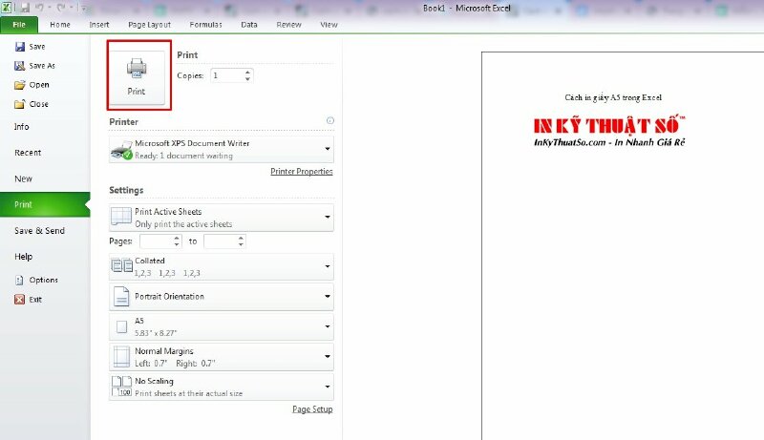Open the Printer Properties link
Screen dimensions: 764x440
pos(302,172)
